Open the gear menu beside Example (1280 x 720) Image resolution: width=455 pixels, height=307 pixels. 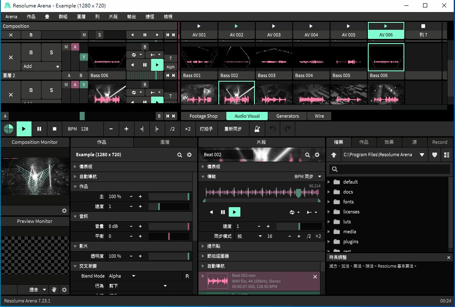189,155
